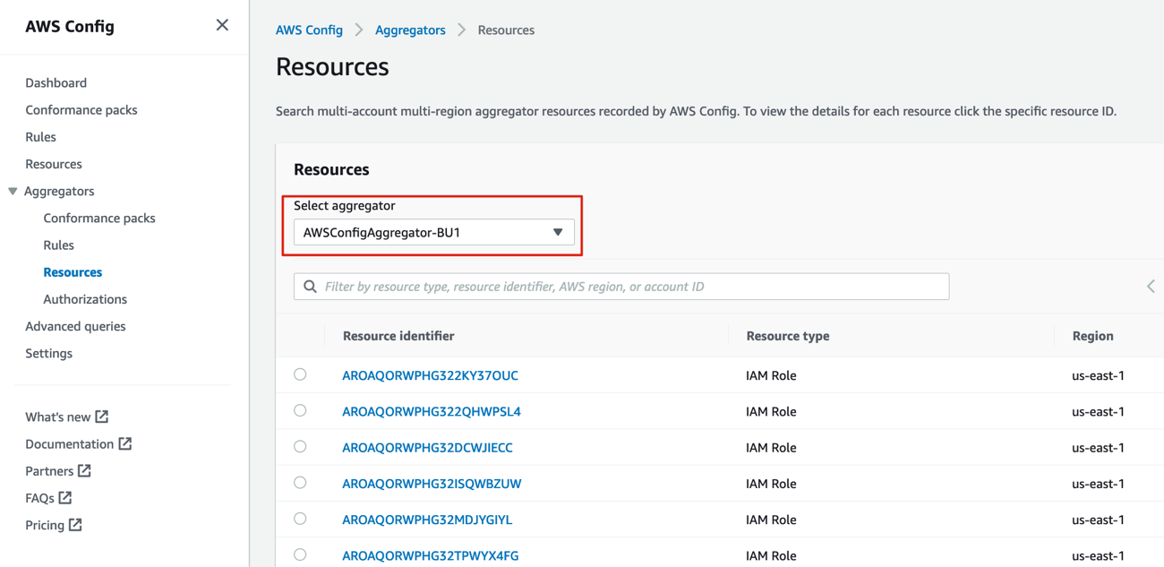Click the external link icon beside What's new

click(101, 416)
